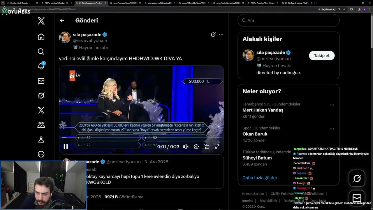Click 997,1 B Görüntüleme count
Screen dimensions: 373x210
click(x=124, y=197)
